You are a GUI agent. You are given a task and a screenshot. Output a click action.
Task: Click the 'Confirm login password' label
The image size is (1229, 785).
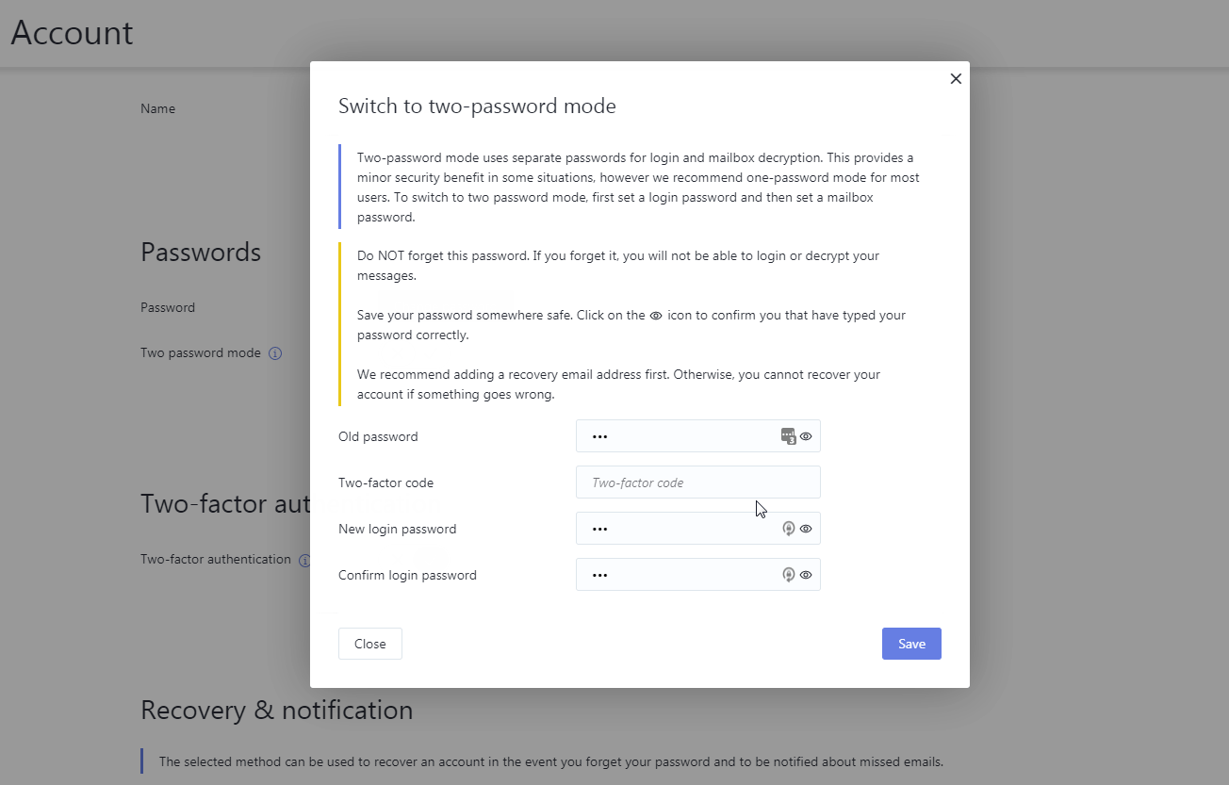(408, 575)
